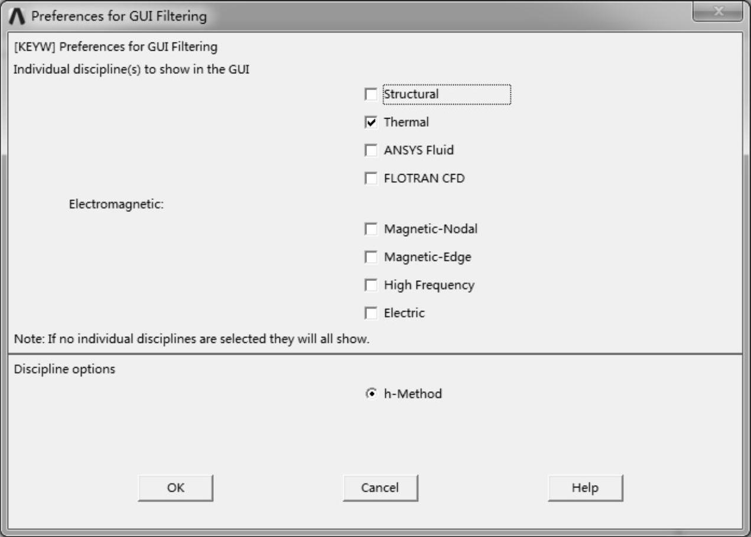Viewport: 751px width, 537px height.
Task: Enable High Frequency electromagnetic discipline
Action: pos(371,286)
